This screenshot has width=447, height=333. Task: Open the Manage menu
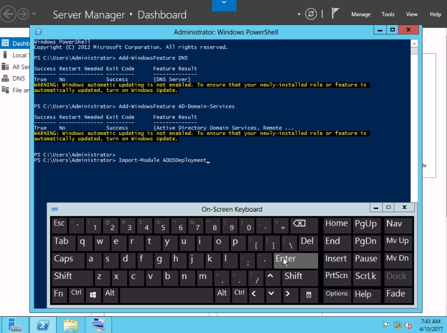361,14
